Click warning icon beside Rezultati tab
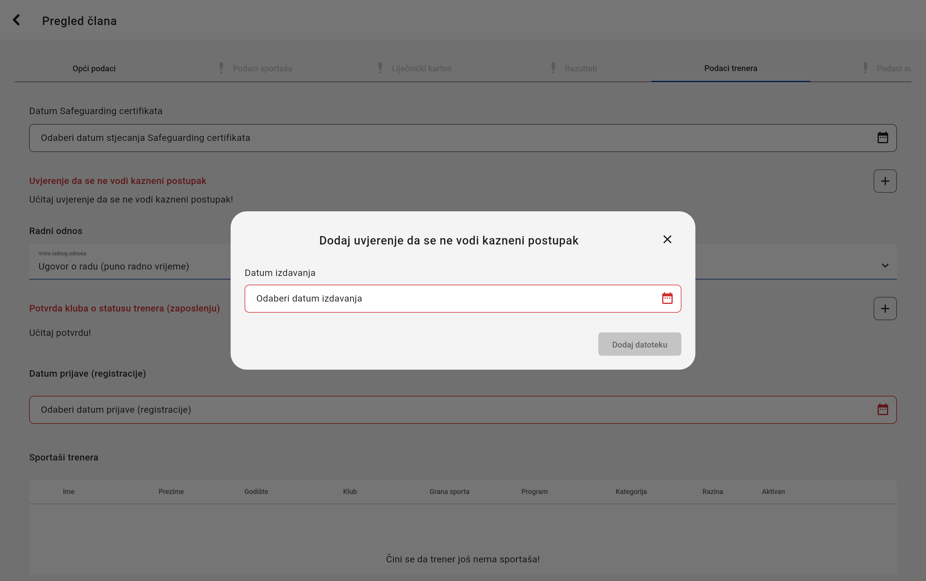The height and width of the screenshot is (581, 926). click(553, 68)
